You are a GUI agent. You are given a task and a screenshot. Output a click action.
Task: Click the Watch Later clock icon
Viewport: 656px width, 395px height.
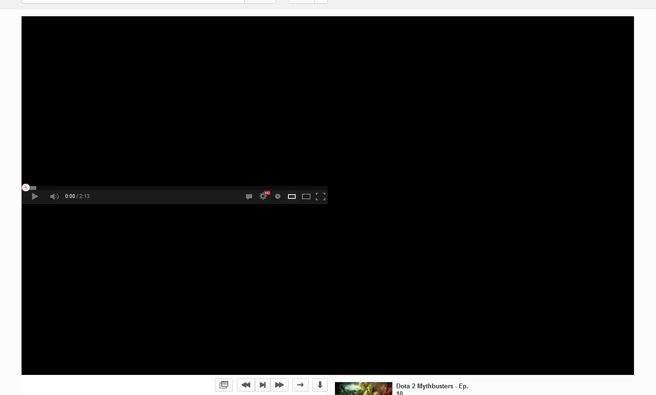(278, 197)
